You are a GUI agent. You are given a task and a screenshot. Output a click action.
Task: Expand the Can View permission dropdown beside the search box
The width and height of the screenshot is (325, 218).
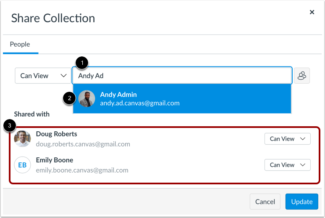point(43,76)
